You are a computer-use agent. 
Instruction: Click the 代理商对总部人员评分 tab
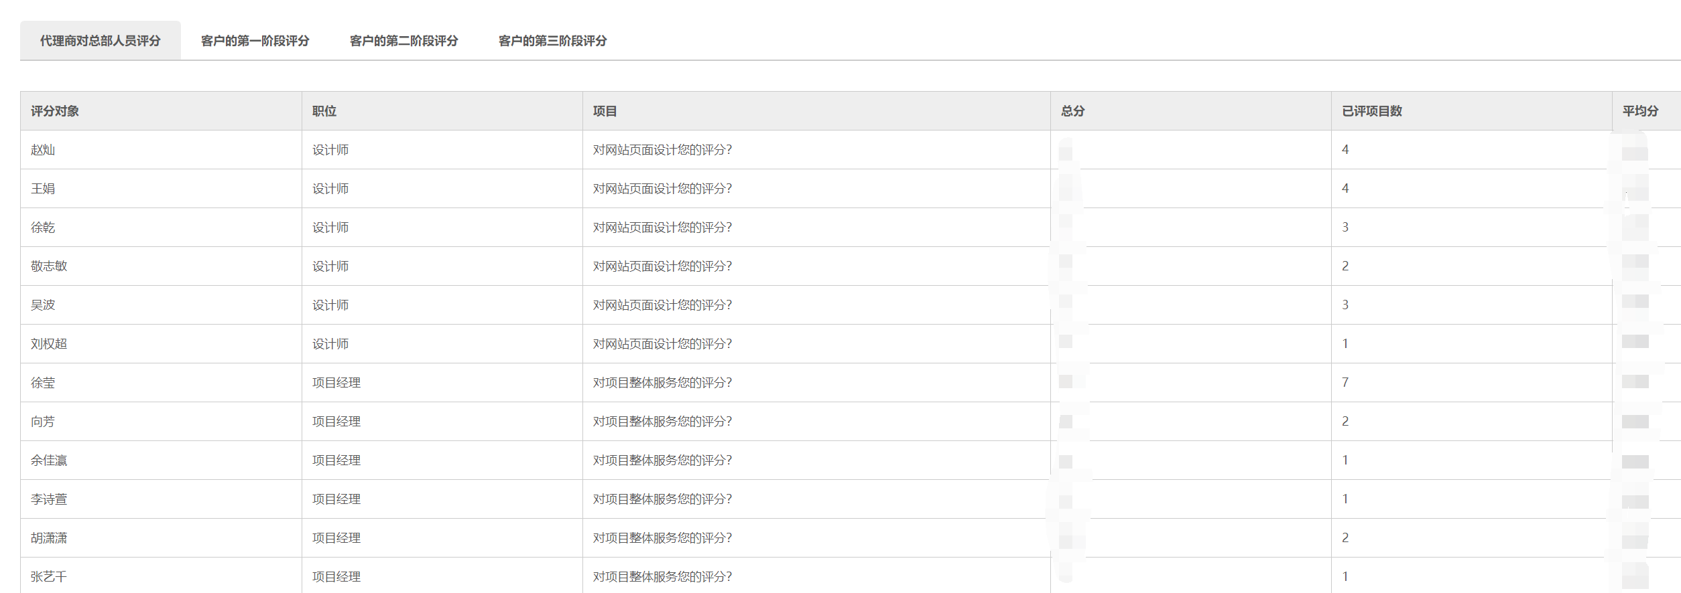101,41
